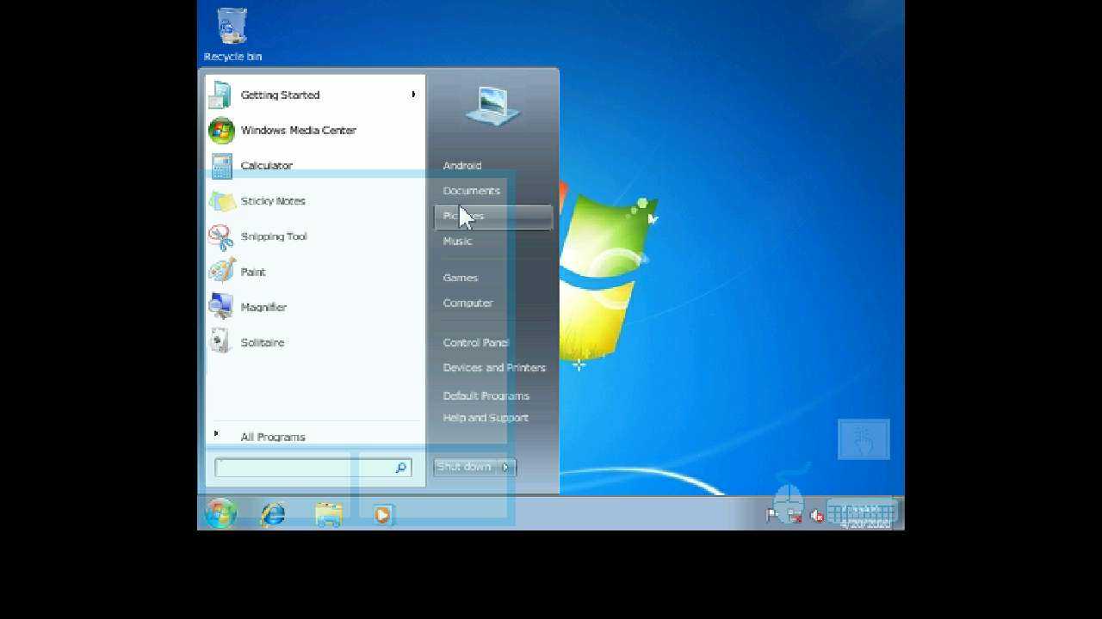Click the user account picture
1102x619 pixels.
tap(493, 107)
